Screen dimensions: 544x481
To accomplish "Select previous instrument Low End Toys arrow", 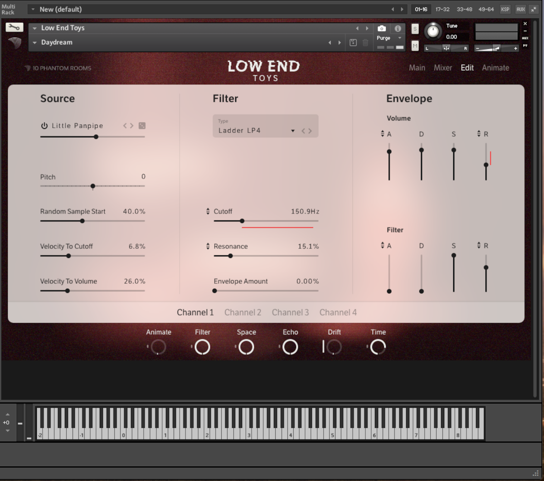I will coord(357,28).
